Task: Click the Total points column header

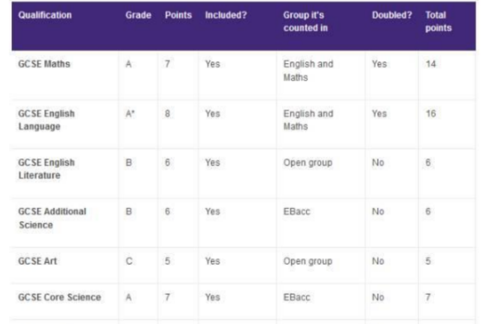Action: click(438, 21)
